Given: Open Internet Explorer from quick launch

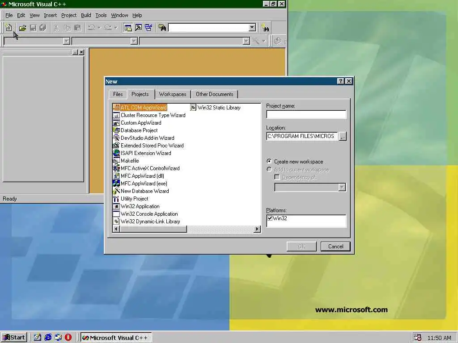Looking at the screenshot, I should click(48, 338).
